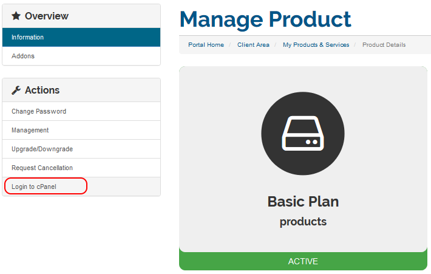The height and width of the screenshot is (274, 431).
Task: Open Client Area breadcrumb link
Action: (x=253, y=45)
